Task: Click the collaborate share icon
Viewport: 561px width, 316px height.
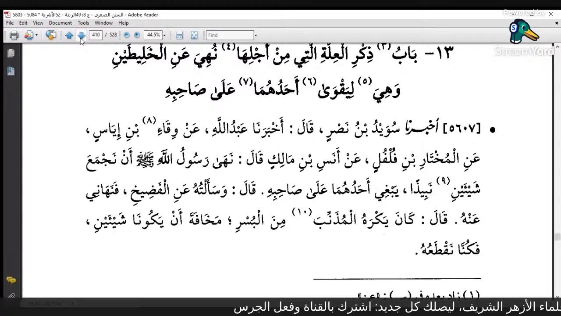Action: (28, 35)
